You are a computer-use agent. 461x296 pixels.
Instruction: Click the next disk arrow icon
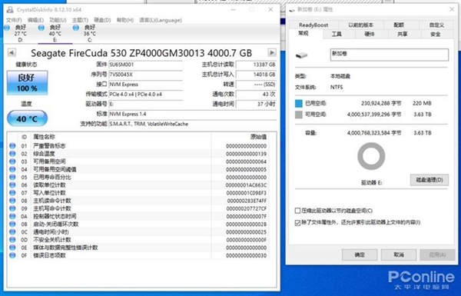272,53
